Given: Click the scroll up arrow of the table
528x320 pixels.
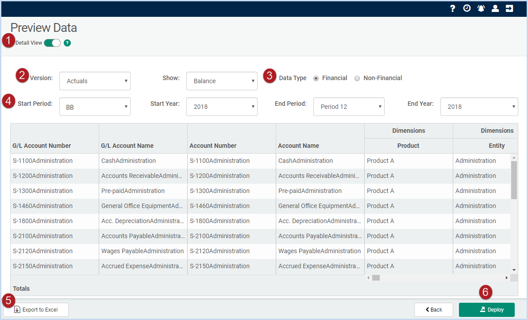Looking at the screenshot, I should click(514, 158).
